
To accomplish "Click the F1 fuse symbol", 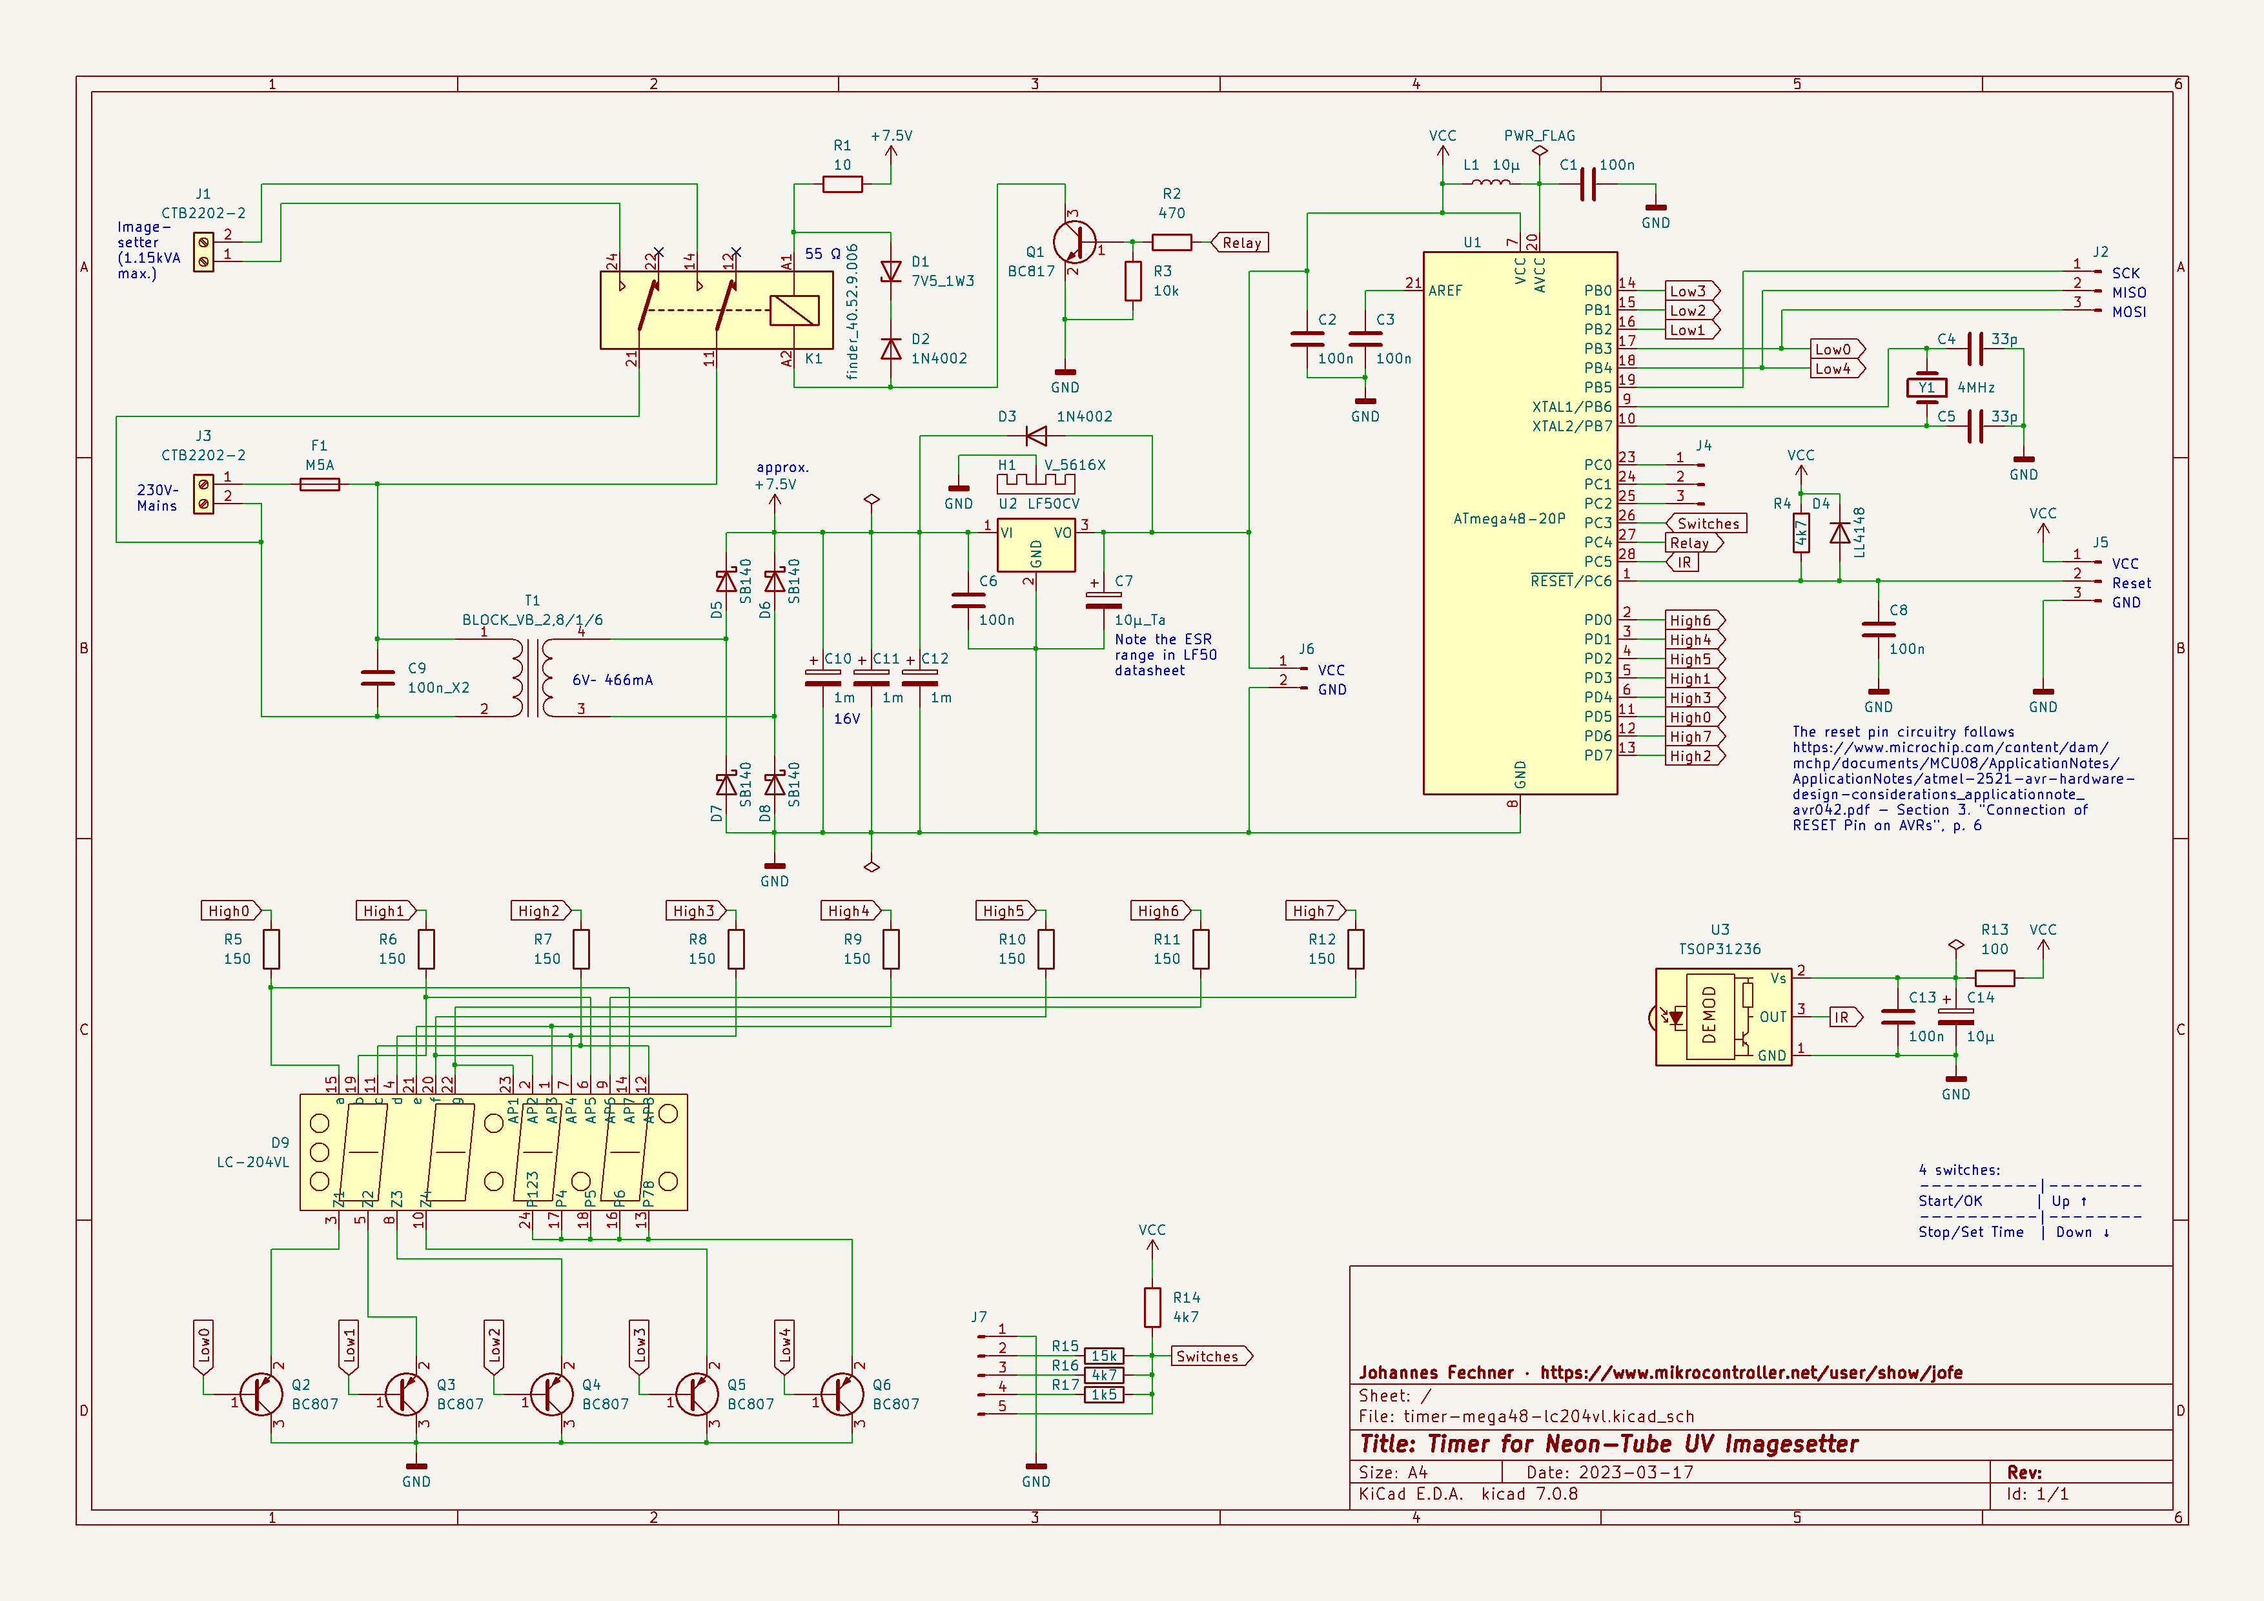I will coord(320,484).
